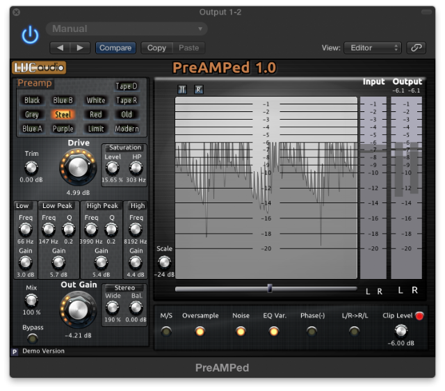Screen dimensions: 445x391
Task: Pause the waveform display
Action: [x=182, y=90]
